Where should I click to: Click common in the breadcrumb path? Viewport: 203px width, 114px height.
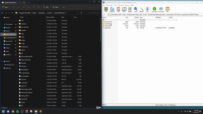coord(49,13)
